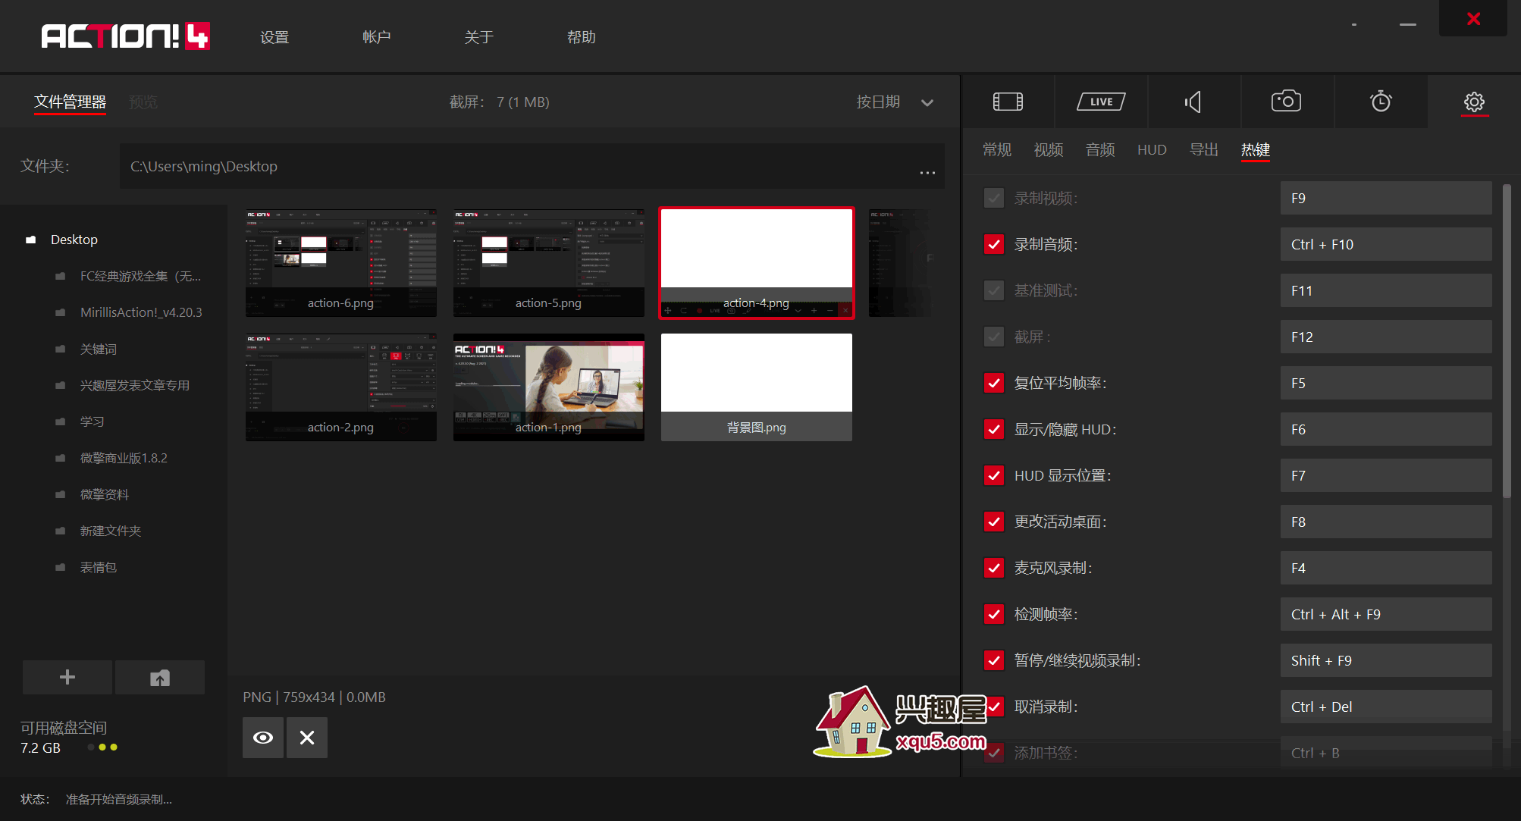This screenshot has height=821, width=1521.
Task: Toggle the HUD 显示位置 checkbox
Action: pos(994,475)
